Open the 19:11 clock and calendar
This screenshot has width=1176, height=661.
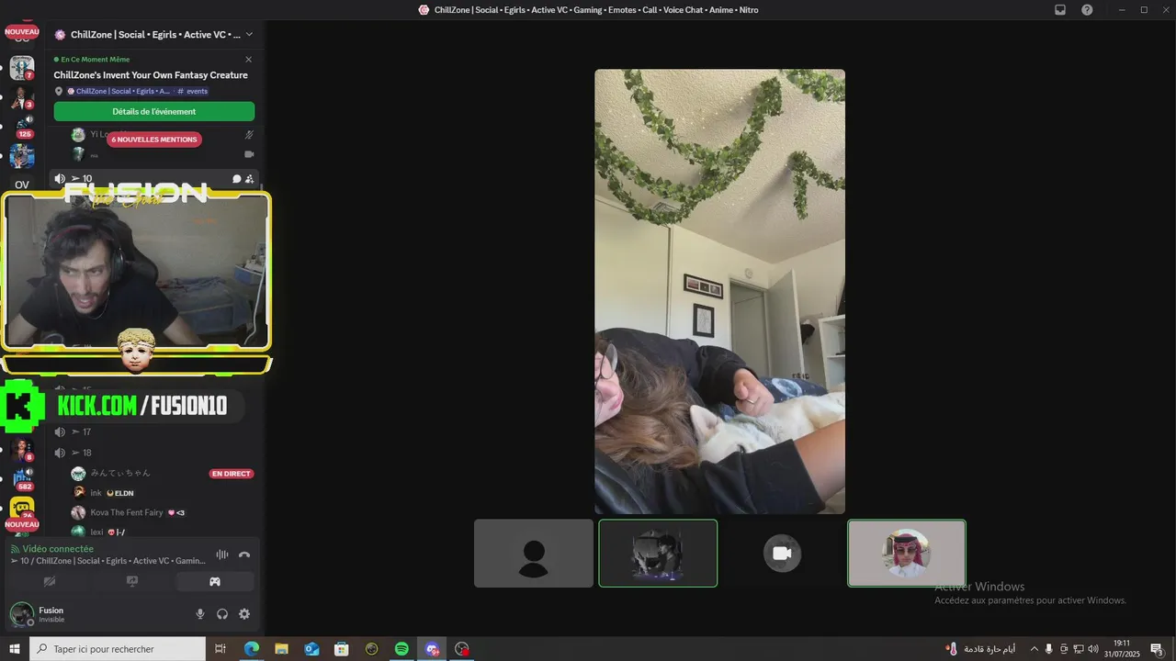click(x=1121, y=649)
